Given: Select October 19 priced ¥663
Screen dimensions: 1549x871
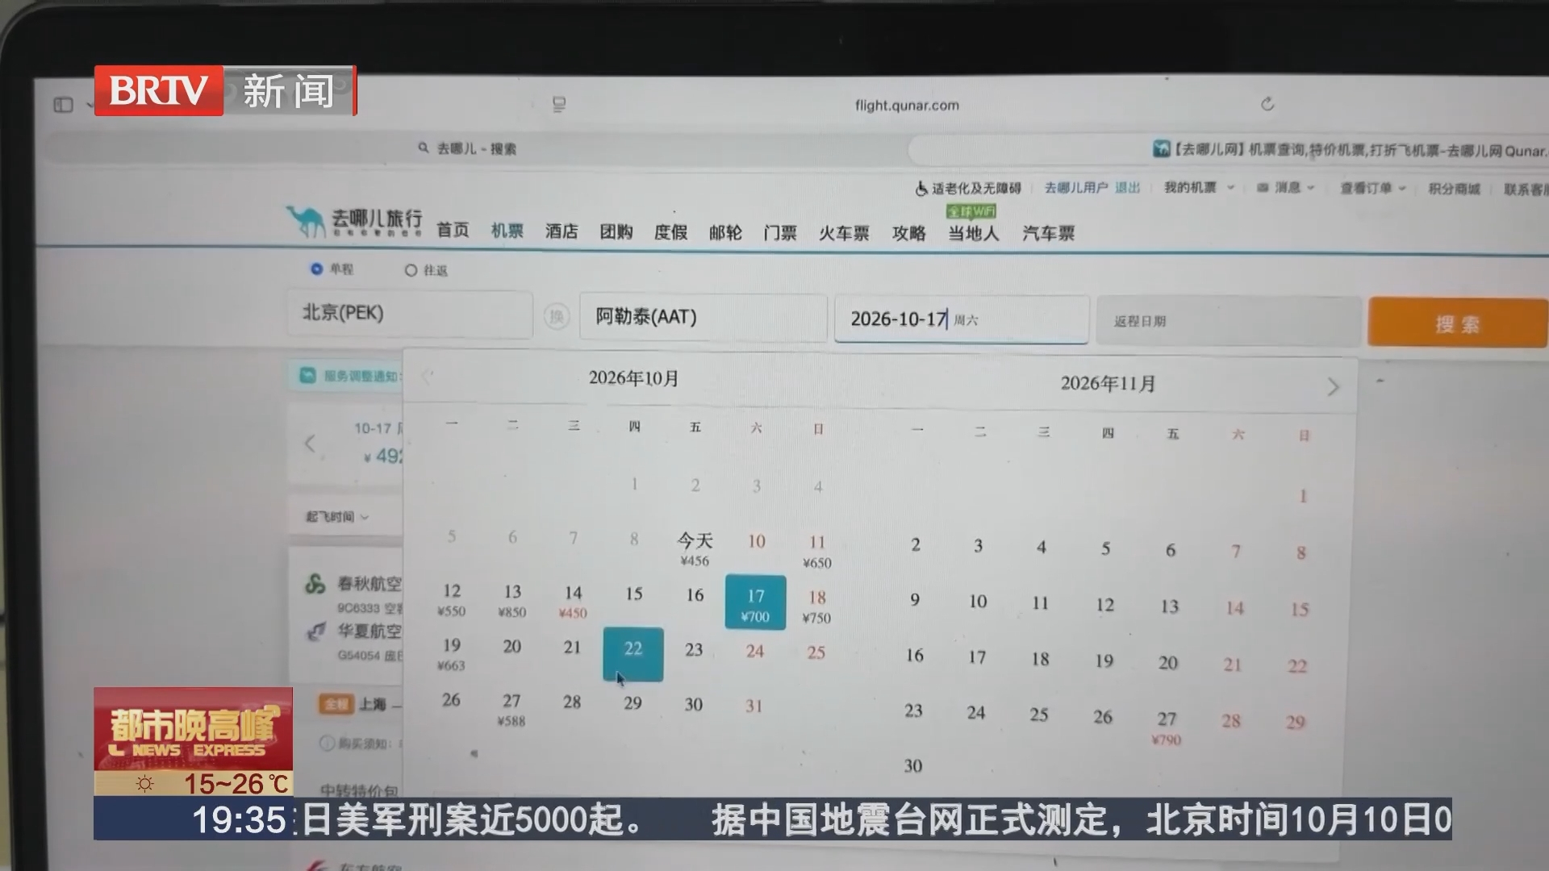Looking at the screenshot, I should pos(451,654).
